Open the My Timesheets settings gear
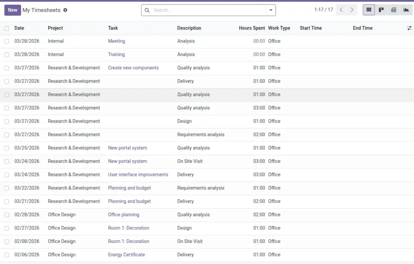 click(65, 10)
